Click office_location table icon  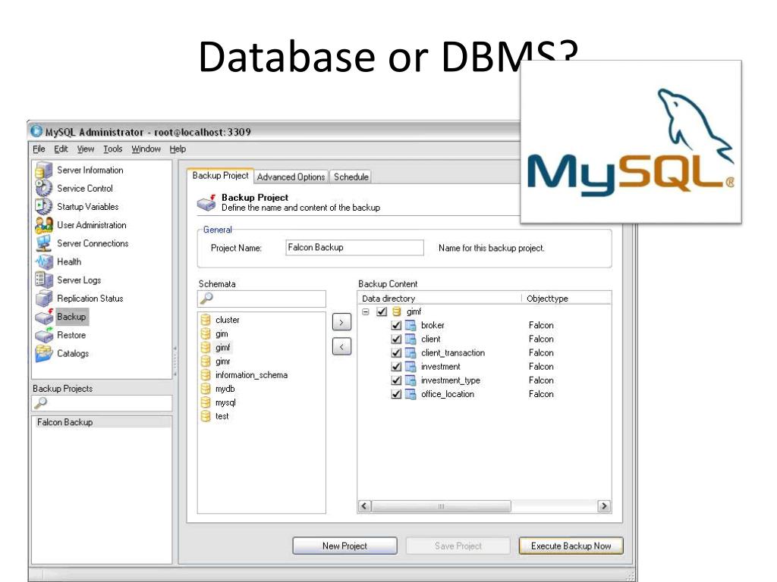pos(411,394)
